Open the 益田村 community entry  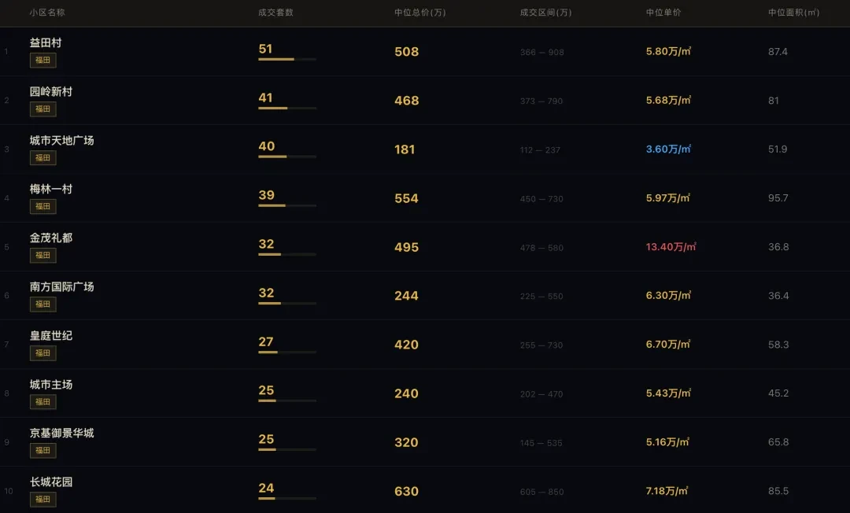pos(46,43)
